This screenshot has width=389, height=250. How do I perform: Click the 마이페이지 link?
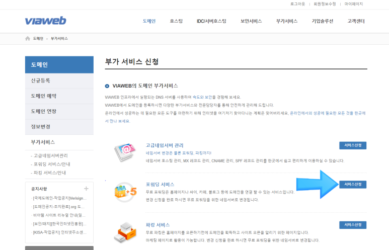354,4
